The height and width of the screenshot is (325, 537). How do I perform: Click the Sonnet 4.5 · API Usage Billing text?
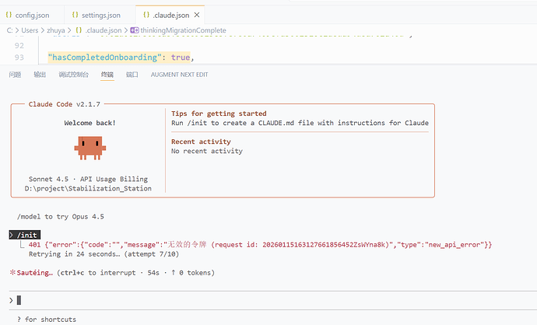[89, 179]
